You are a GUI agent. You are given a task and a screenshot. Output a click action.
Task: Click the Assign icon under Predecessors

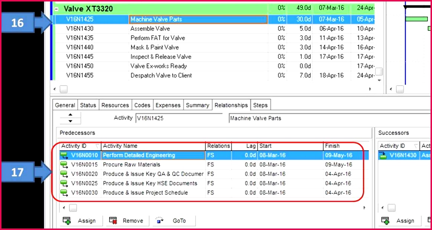click(x=67, y=221)
